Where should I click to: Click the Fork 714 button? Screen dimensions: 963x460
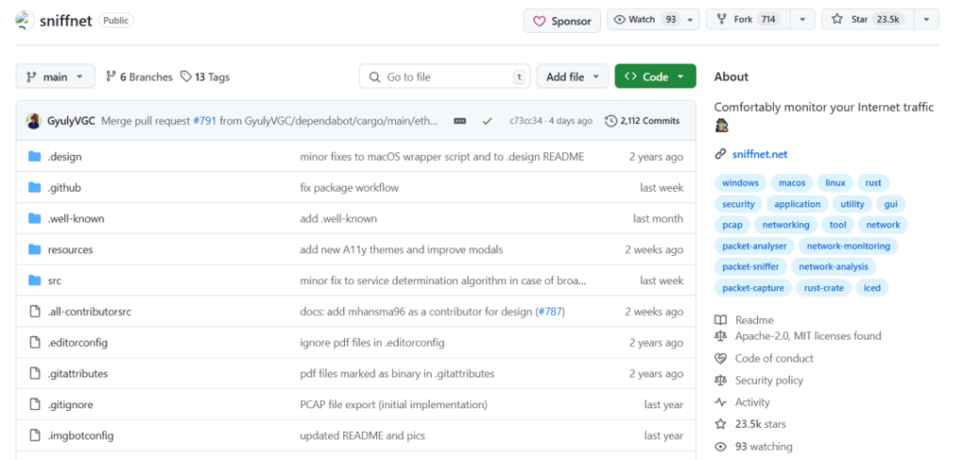[748, 20]
